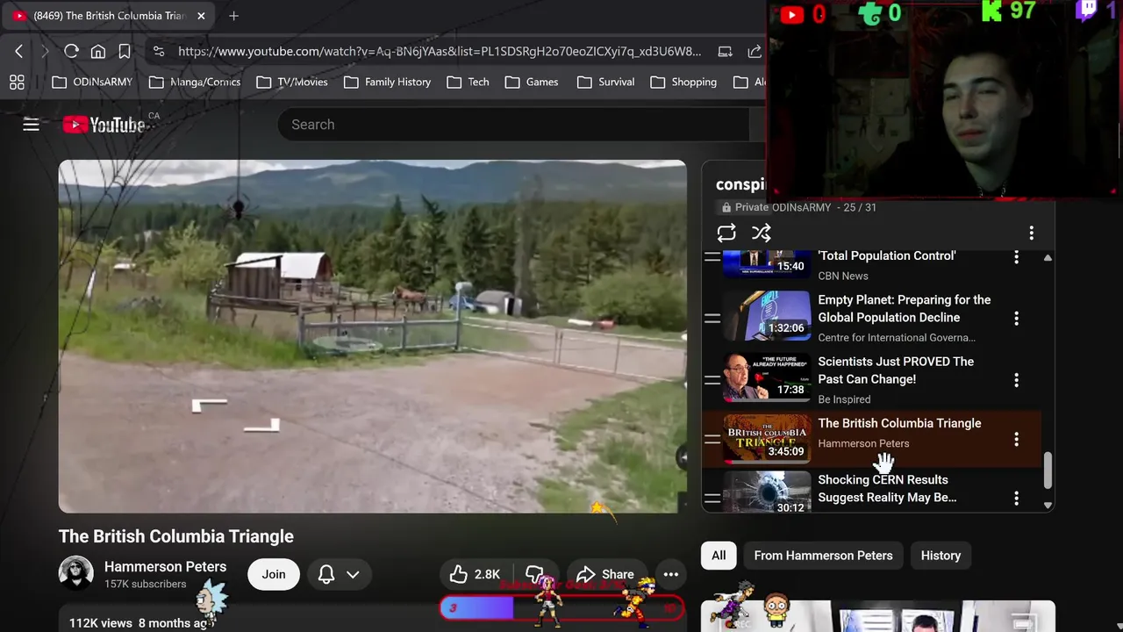Play Shocking CERN Results thumbnail
The height and width of the screenshot is (632, 1123).
point(767,492)
